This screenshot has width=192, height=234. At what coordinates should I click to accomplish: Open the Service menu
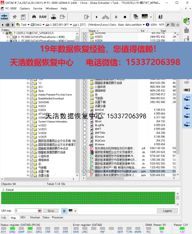pos(37,8)
